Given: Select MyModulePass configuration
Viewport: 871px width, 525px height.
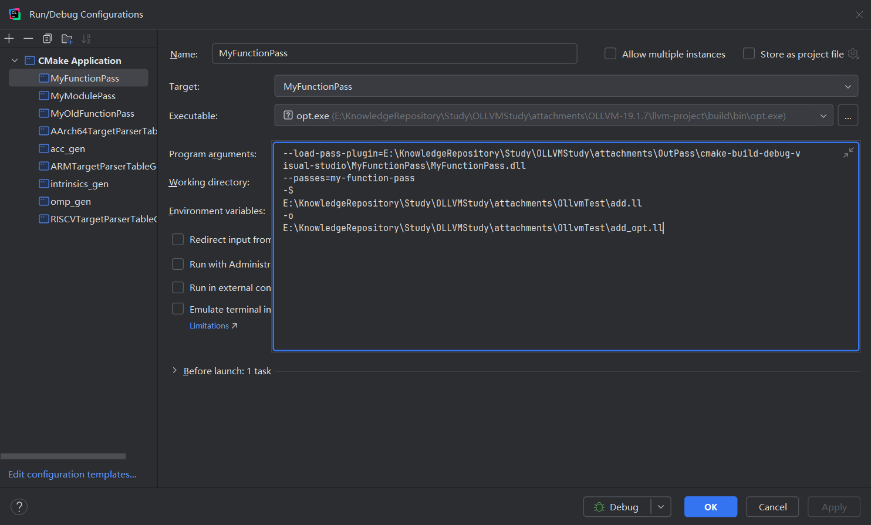Looking at the screenshot, I should pyautogui.click(x=83, y=96).
